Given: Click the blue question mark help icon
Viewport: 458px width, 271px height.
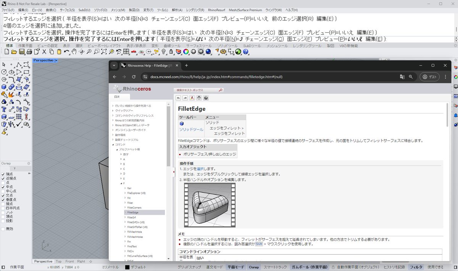Looking at the screenshot, I should coord(245,52).
